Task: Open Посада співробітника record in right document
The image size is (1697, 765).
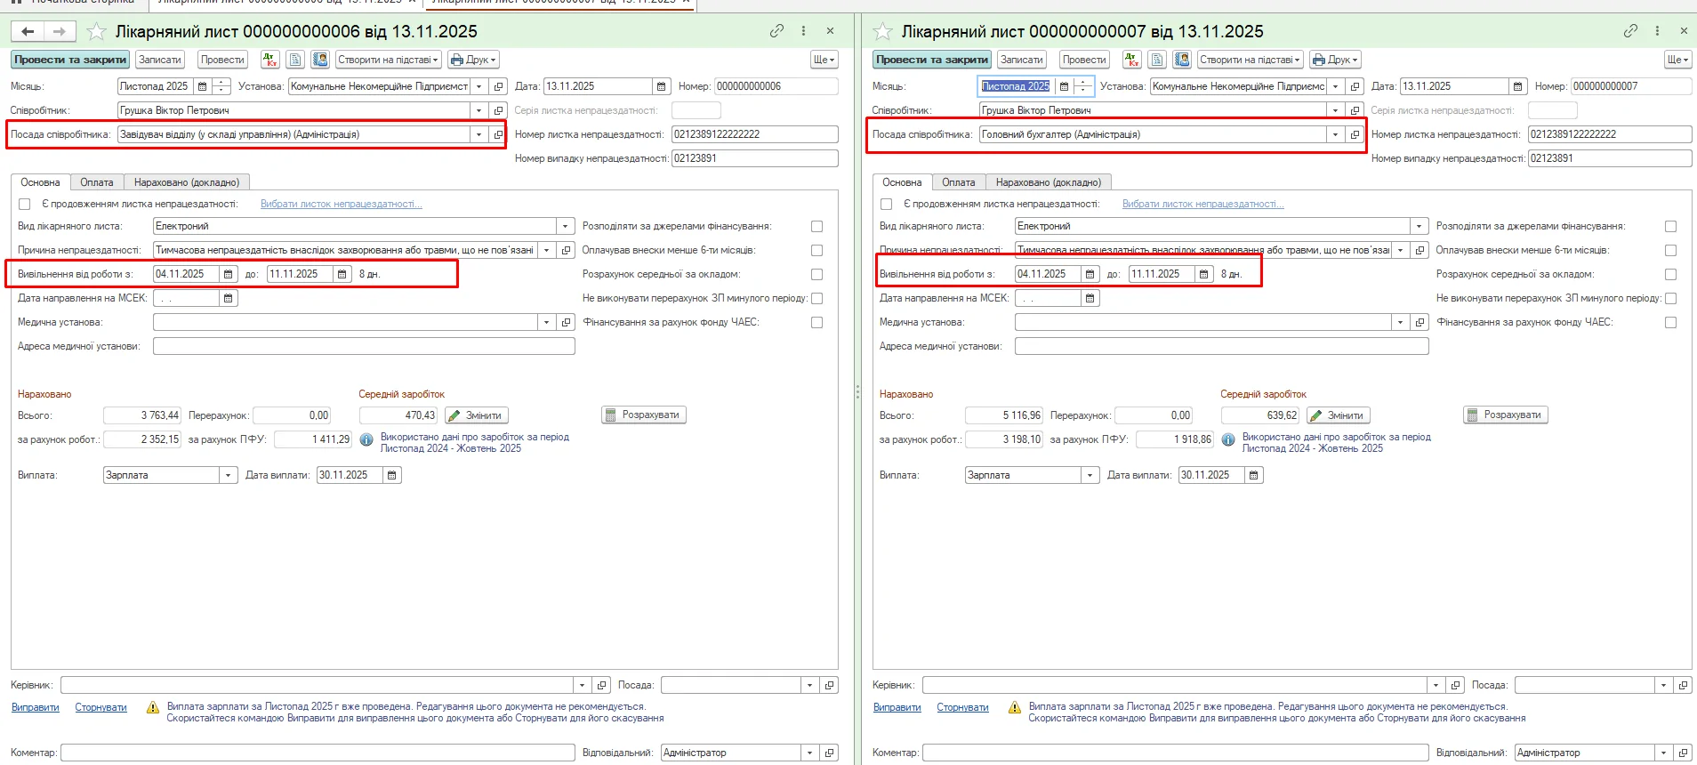Action: (1355, 134)
